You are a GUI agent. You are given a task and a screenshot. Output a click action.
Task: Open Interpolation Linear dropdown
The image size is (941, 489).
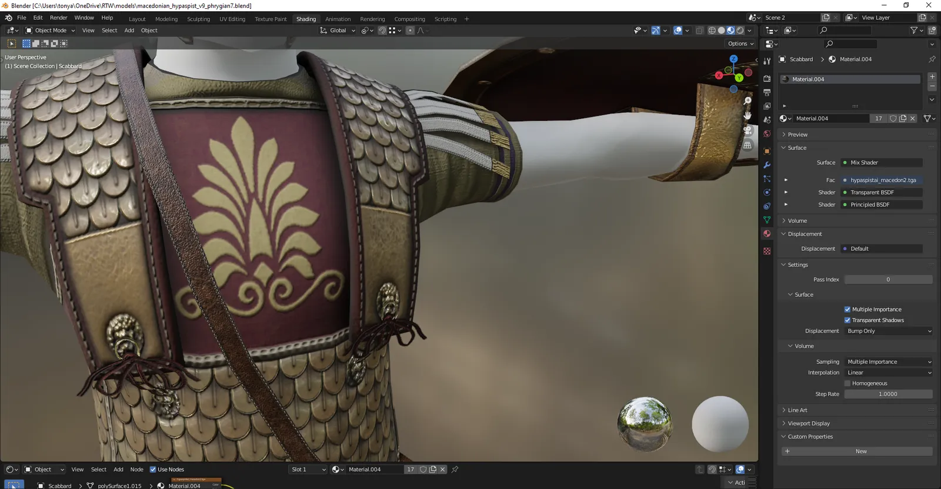(889, 373)
